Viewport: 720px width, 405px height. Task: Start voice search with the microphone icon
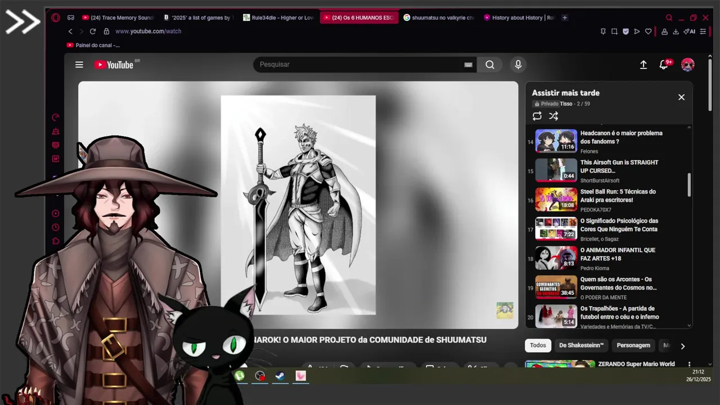pos(518,65)
